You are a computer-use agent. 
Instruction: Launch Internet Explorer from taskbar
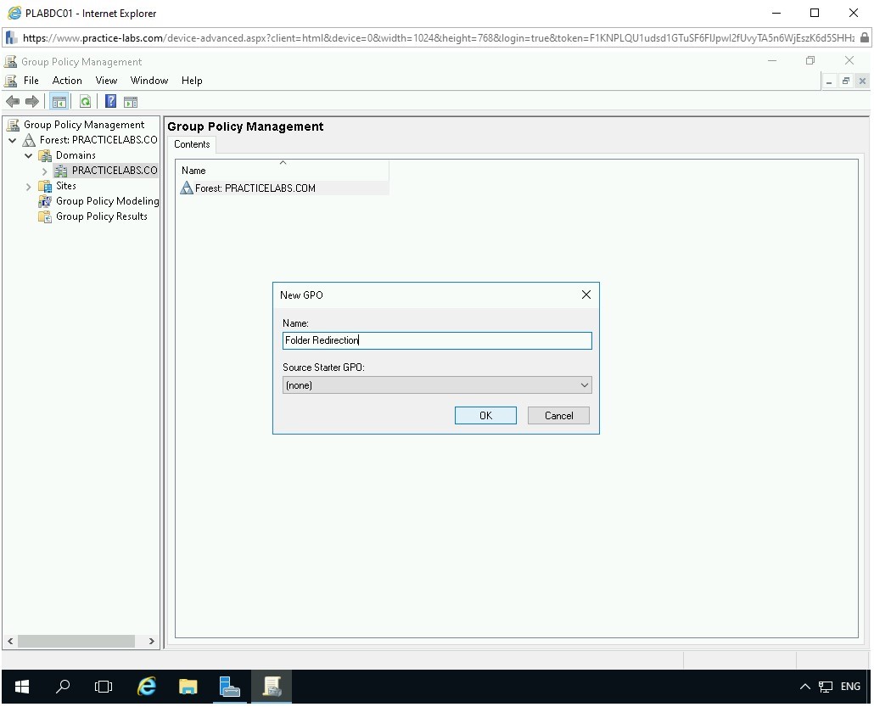point(147,687)
